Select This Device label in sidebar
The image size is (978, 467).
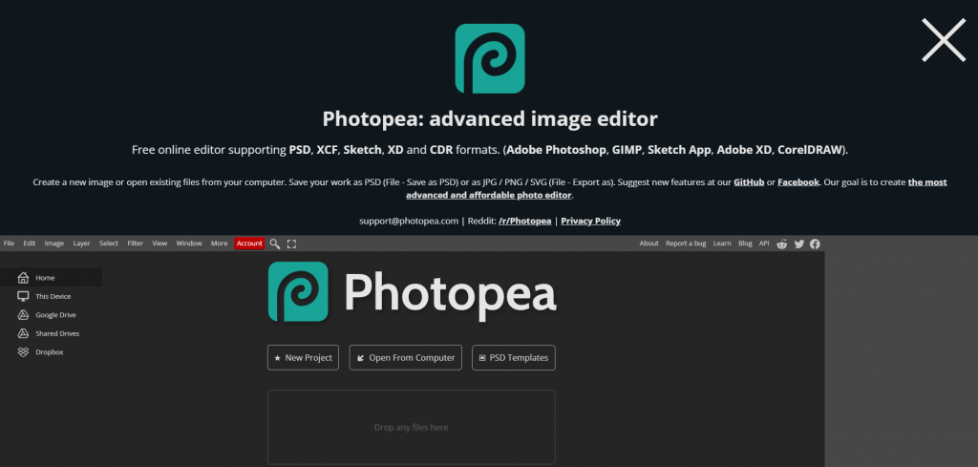pyautogui.click(x=53, y=297)
